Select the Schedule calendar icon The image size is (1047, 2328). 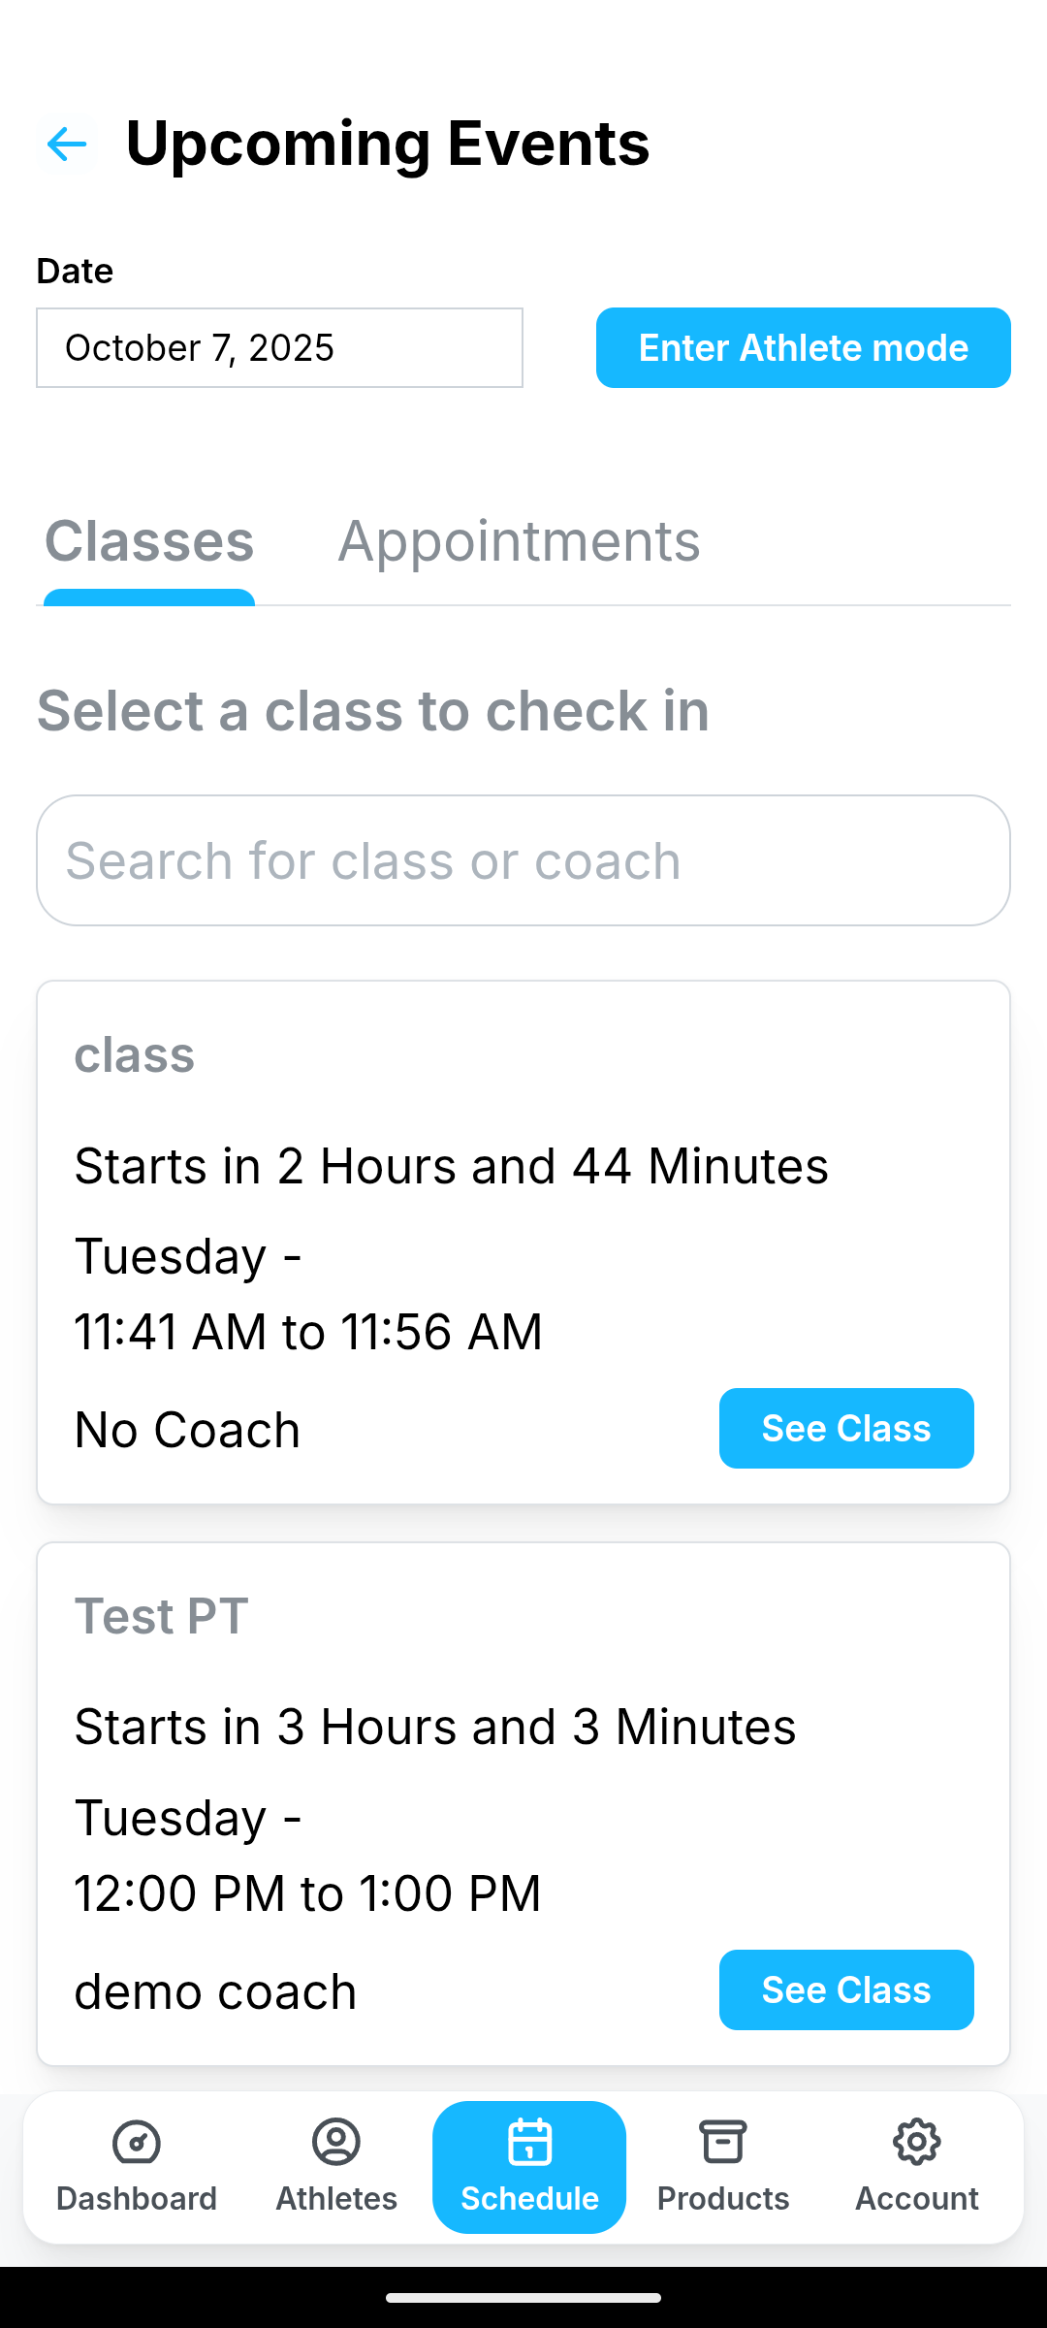click(529, 2143)
